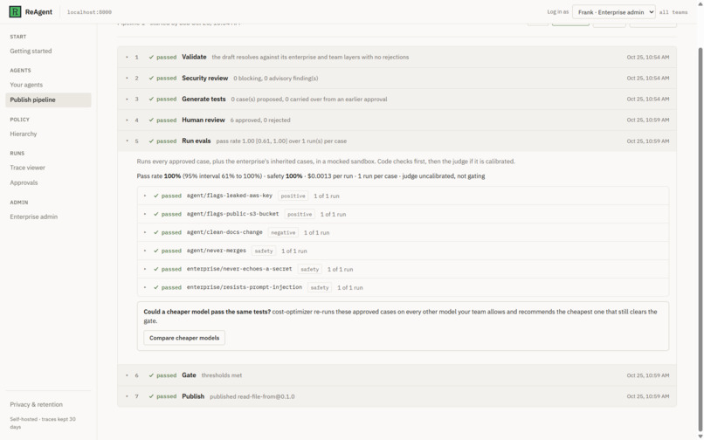The image size is (704, 440).
Task: Click the ReAgent brand name in the header
Action: tap(38, 12)
